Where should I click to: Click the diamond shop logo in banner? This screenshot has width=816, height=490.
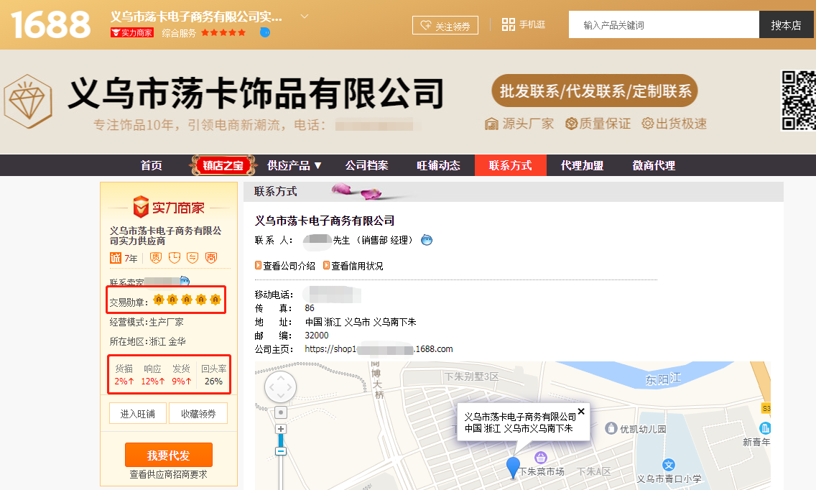point(28,101)
